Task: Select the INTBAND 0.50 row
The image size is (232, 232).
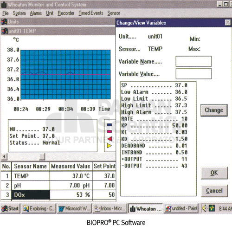Action: pyautogui.click(x=154, y=153)
